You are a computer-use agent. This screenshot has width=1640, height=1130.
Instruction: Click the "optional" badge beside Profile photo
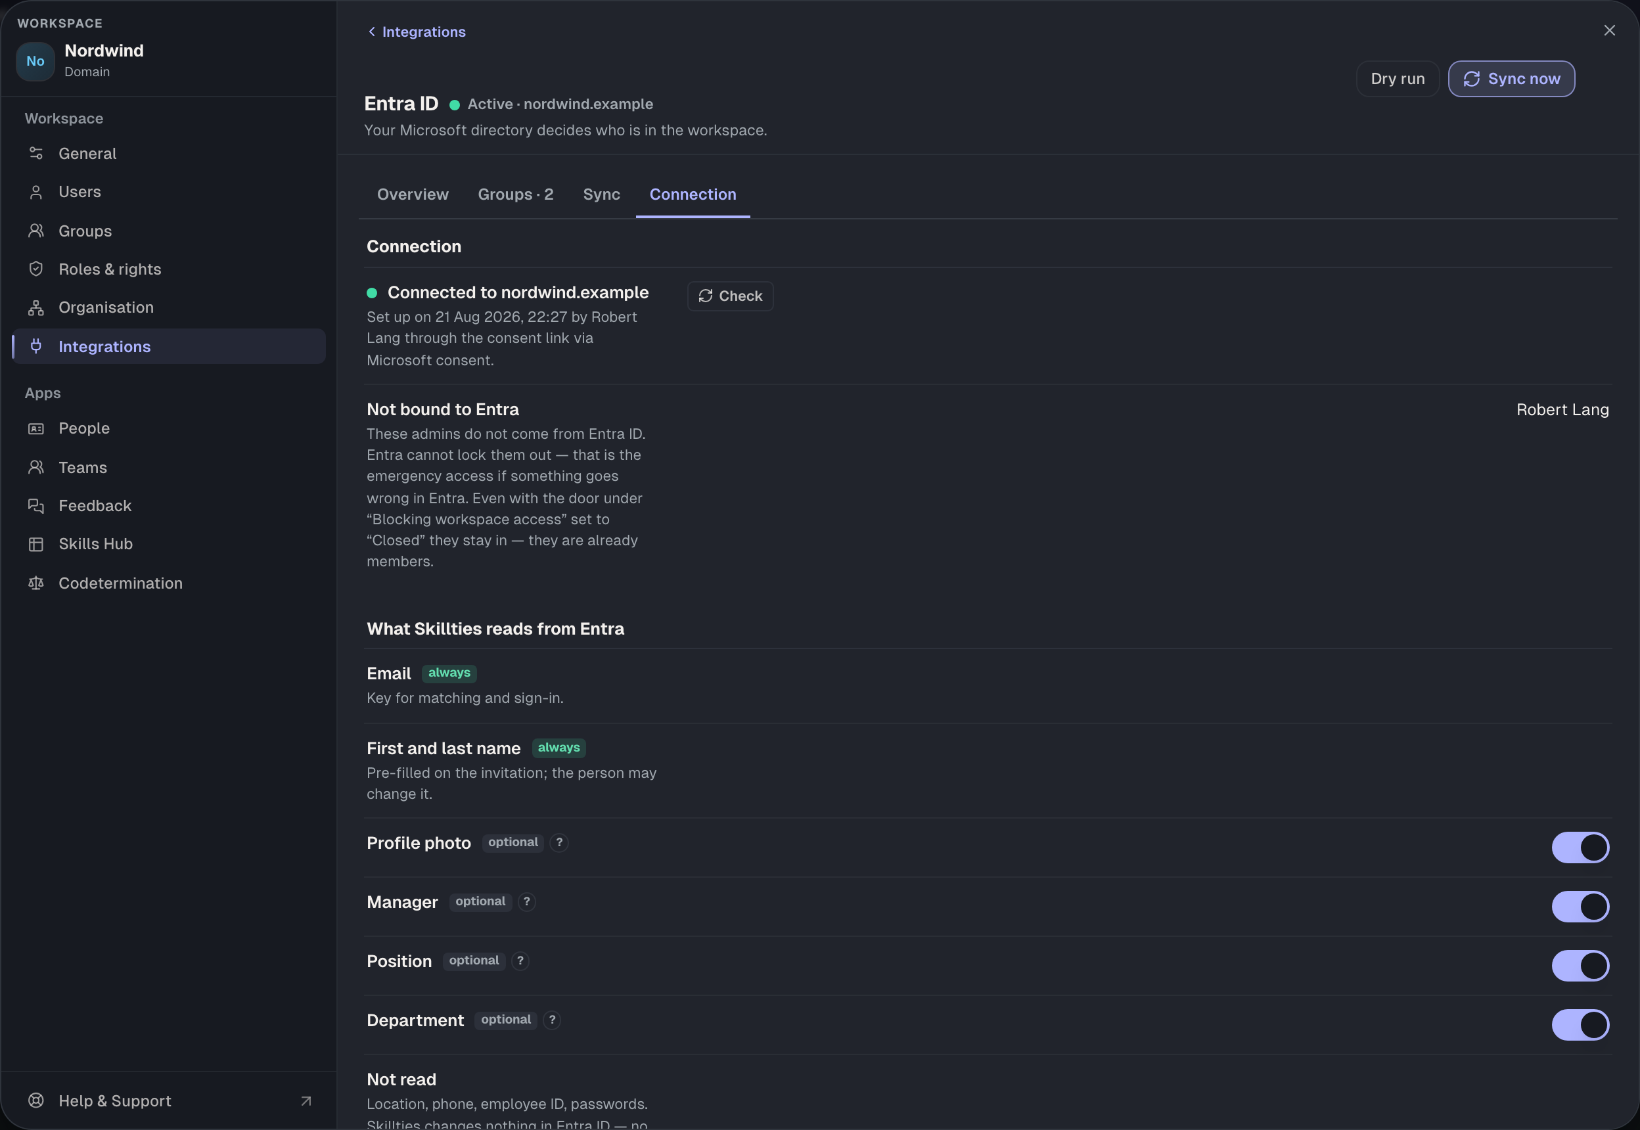pyautogui.click(x=512, y=842)
